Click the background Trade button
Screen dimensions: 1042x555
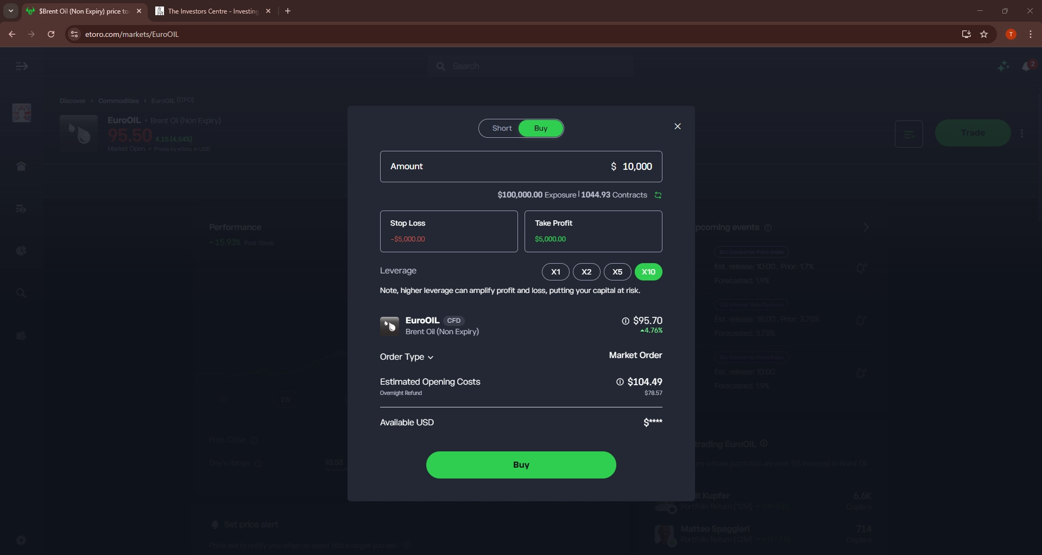pyautogui.click(x=972, y=133)
